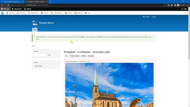
Task: Open a new browser tab
Action: click(x=50, y=2)
